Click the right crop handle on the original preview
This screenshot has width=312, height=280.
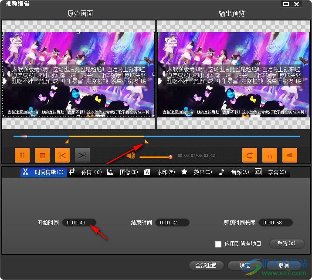pyautogui.click(x=153, y=74)
